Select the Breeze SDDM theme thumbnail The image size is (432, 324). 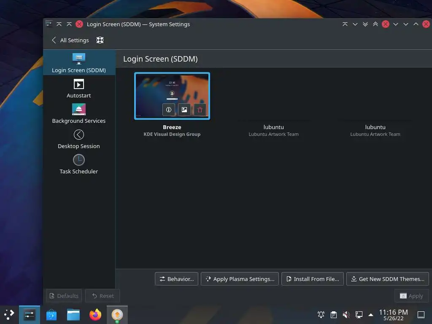172,96
